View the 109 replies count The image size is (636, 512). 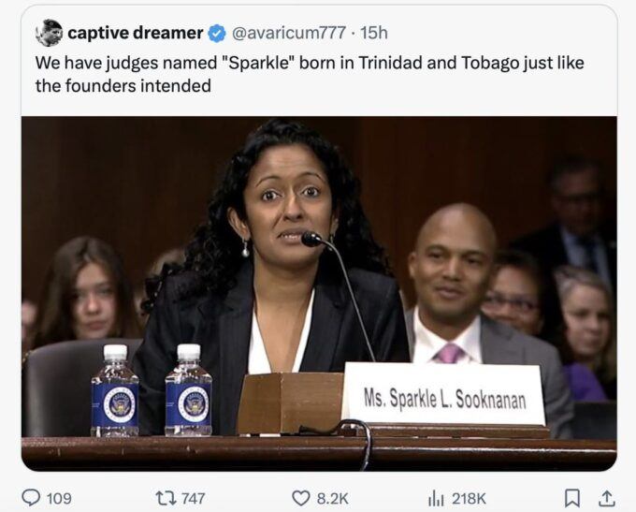click(x=59, y=498)
